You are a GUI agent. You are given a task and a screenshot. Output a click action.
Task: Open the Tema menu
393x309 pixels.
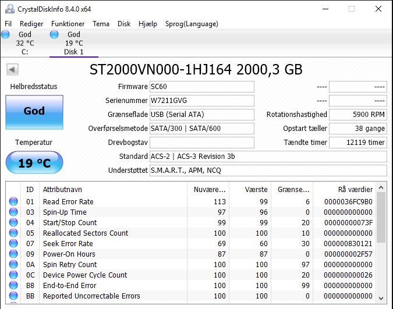[x=101, y=24]
